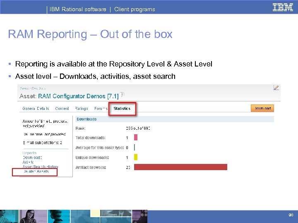Image resolution: width=298 pixels, height=223 pixels.
Task: Click slide page number 90
Action: click(x=291, y=215)
